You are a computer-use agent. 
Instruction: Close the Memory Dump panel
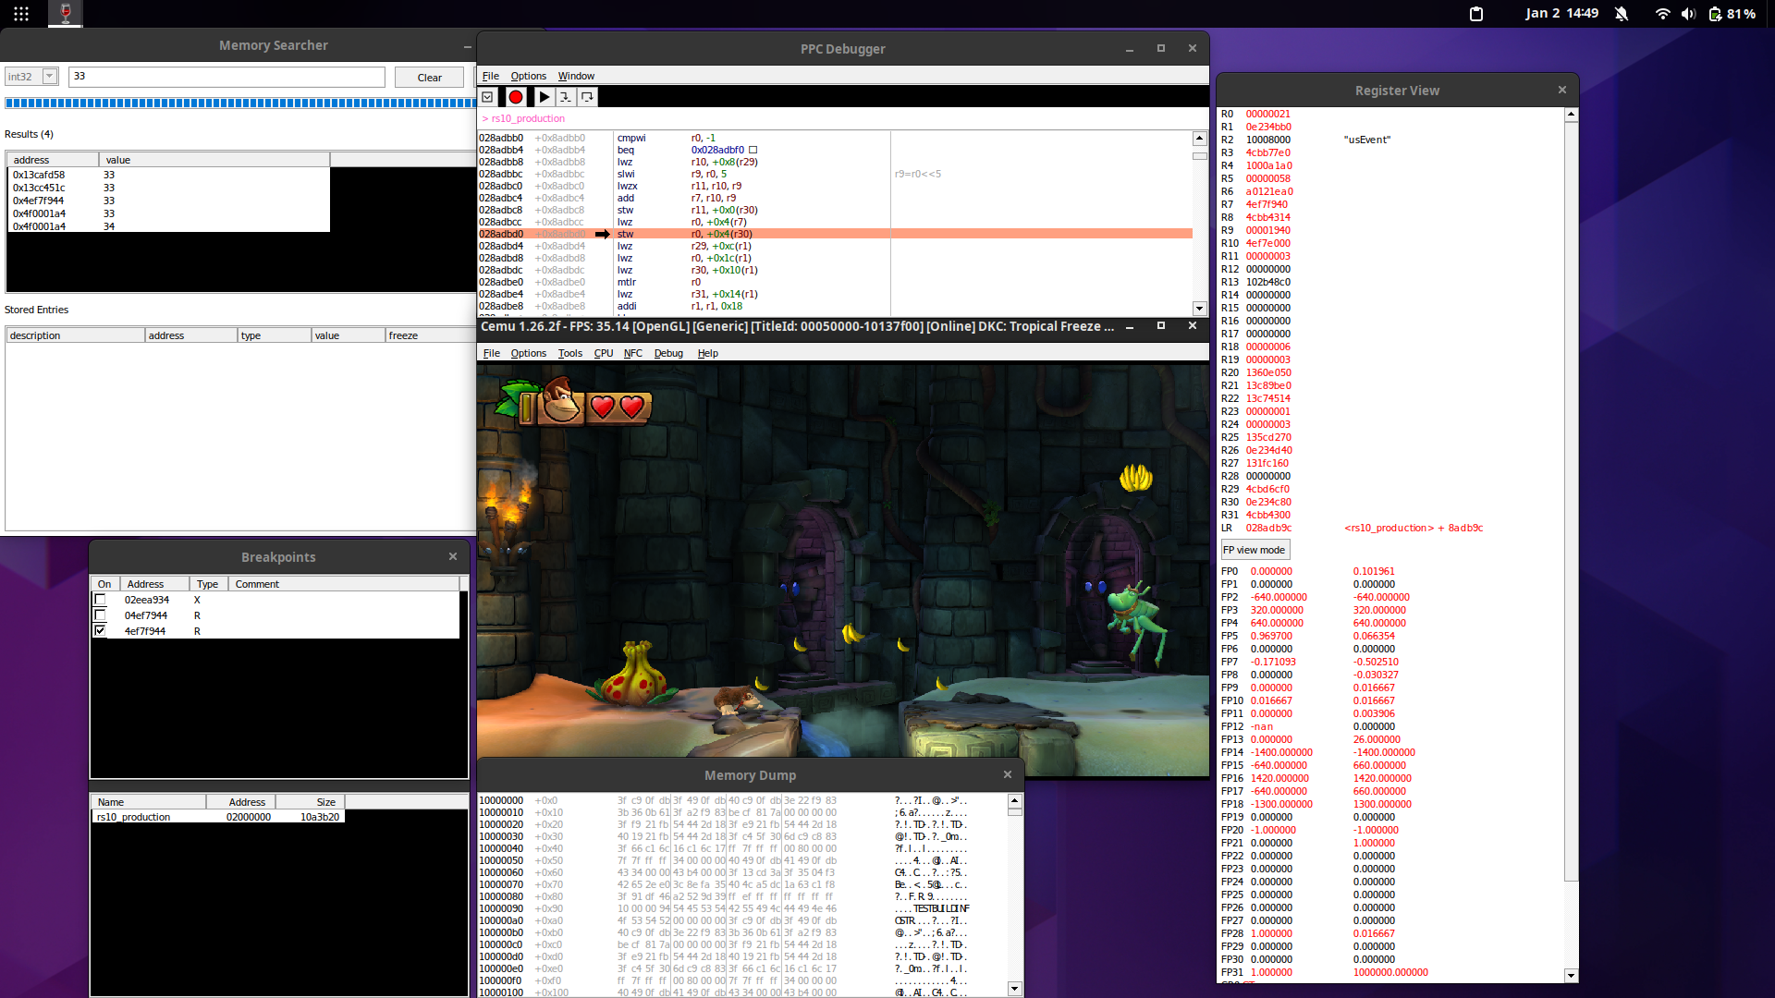pyautogui.click(x=1008, y=774)
